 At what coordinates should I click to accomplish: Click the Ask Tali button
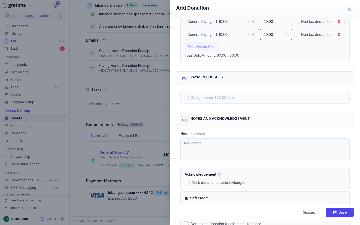(x=49, y=219)
